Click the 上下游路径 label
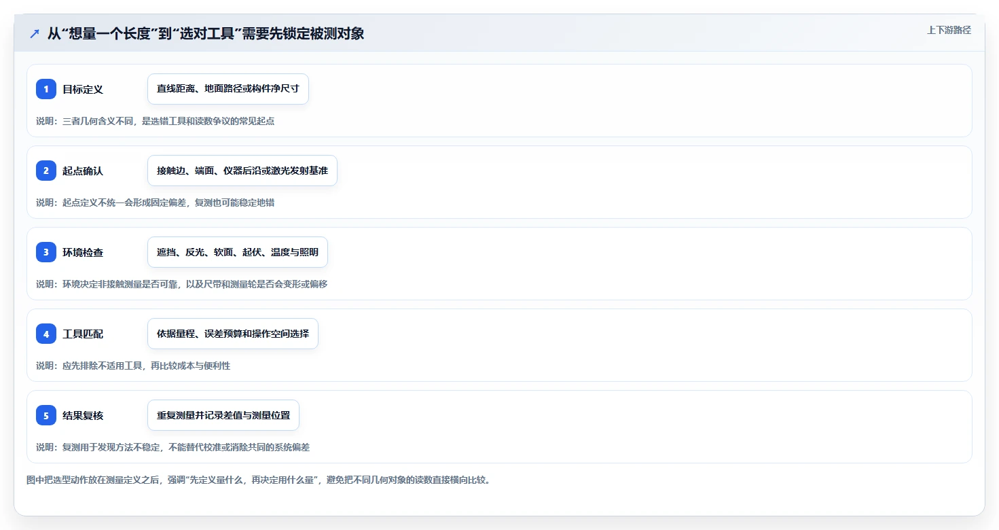999x530 pixels. coord(949,30)
